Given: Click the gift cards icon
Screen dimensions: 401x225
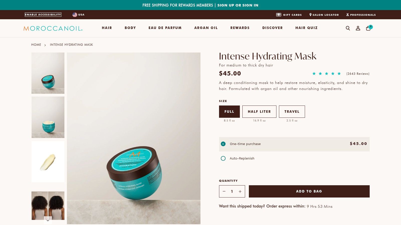Looking at the screenshot, I should pos(279,15).
